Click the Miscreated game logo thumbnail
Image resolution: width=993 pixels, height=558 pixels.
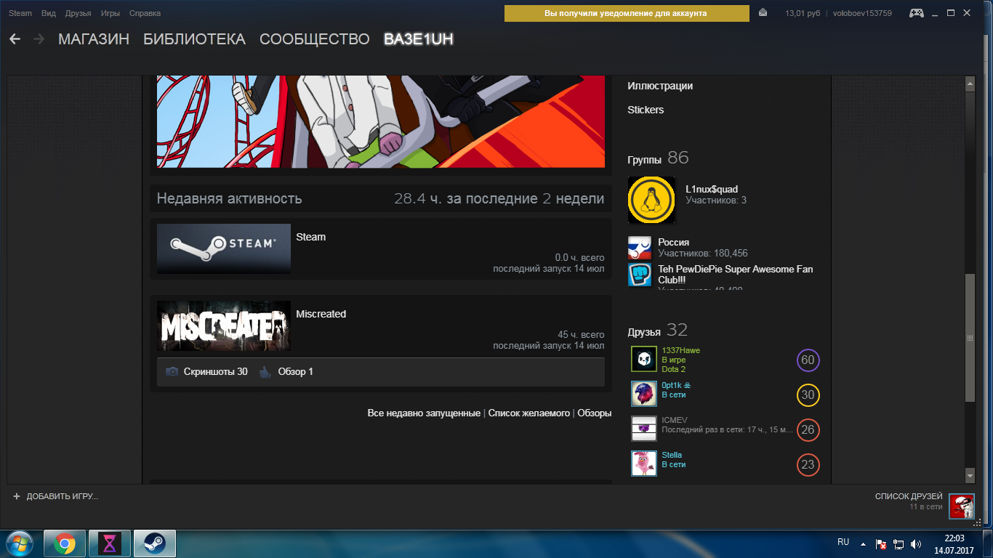[x=224, y=326]
